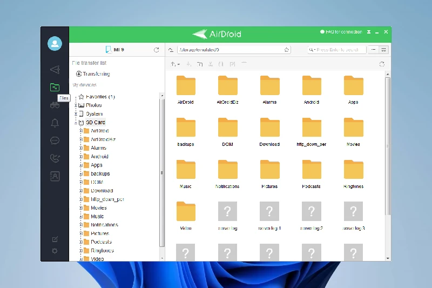The image size is (432, 288).
Task: Open the Calls phone icon
Action: click(55, 158)
